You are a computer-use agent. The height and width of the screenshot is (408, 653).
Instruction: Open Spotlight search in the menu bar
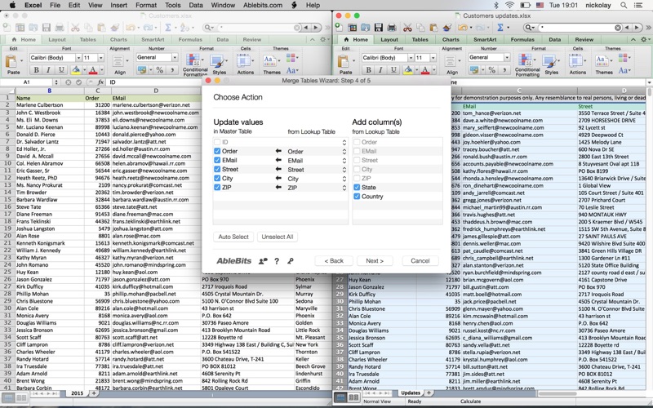[624, 5]
